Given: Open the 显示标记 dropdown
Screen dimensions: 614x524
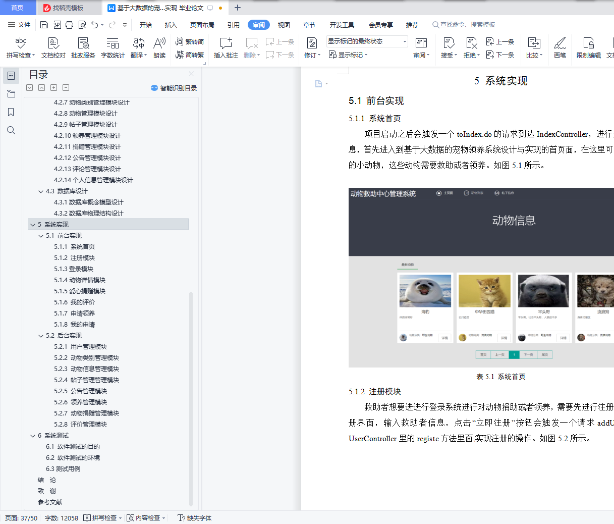Looking at the screenshot, I should pyautogui.click(x=348, y=55).
